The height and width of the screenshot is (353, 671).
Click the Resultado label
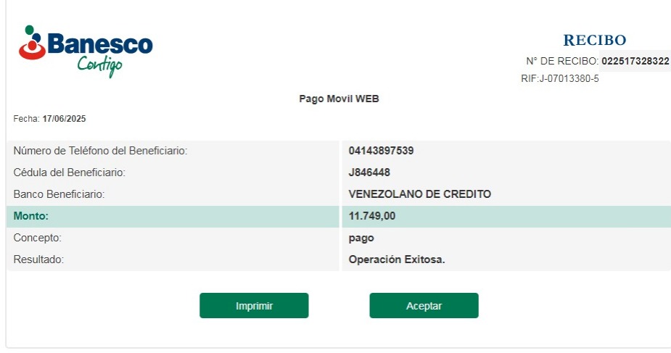click(x=38, y=259)
